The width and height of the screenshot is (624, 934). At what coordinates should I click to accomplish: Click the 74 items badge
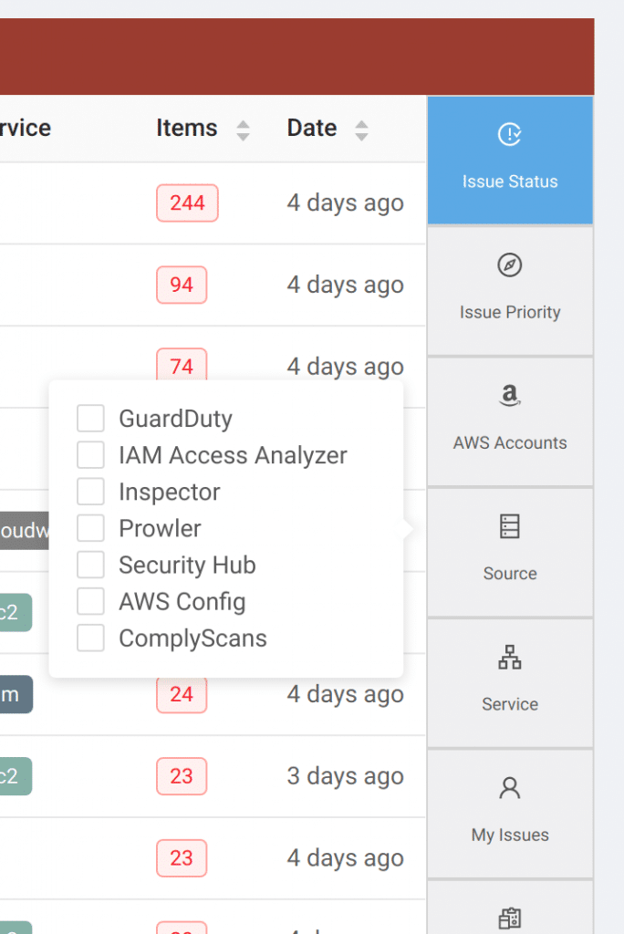[x=182, y=365]
